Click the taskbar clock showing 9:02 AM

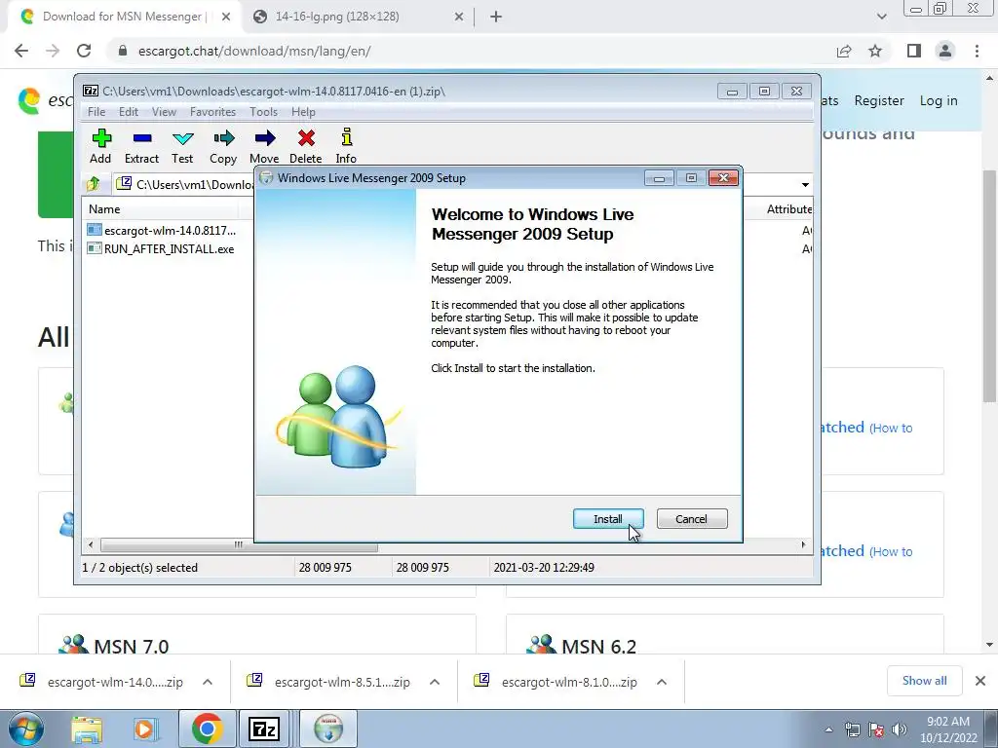point(948,729)
